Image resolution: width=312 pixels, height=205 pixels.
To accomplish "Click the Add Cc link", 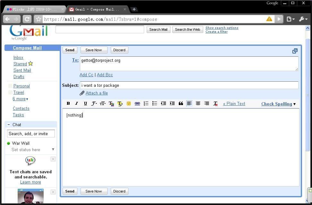I will click(x=86, y=75).
